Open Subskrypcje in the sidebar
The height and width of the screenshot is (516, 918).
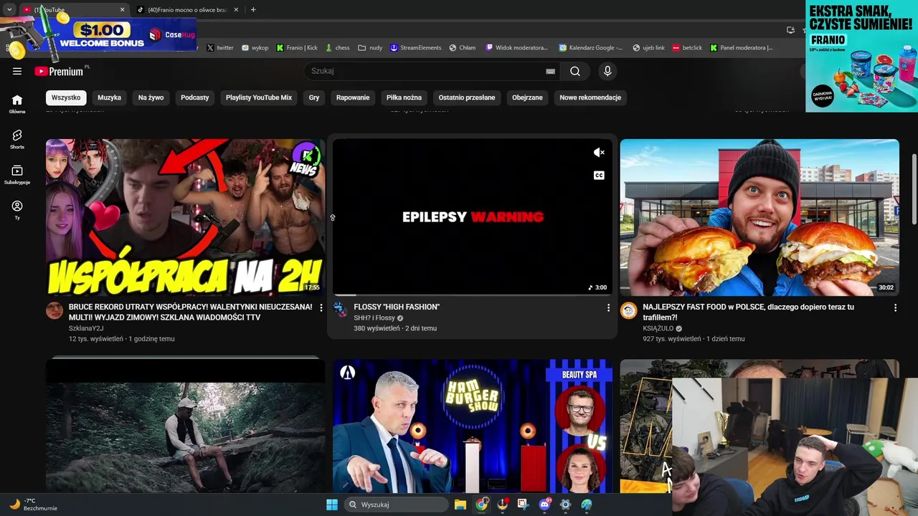point(17,175)
